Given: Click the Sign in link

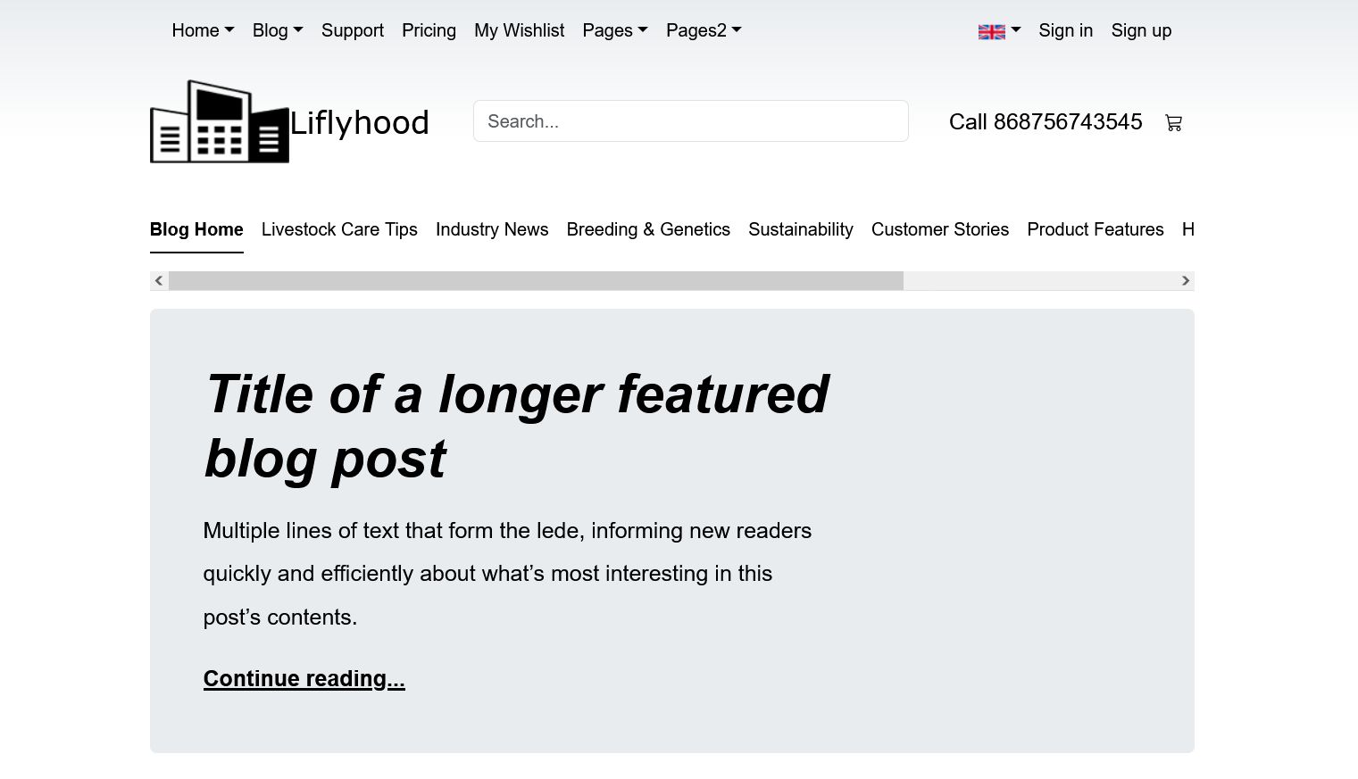Looking at the screenshot, I should [1065, 30].
